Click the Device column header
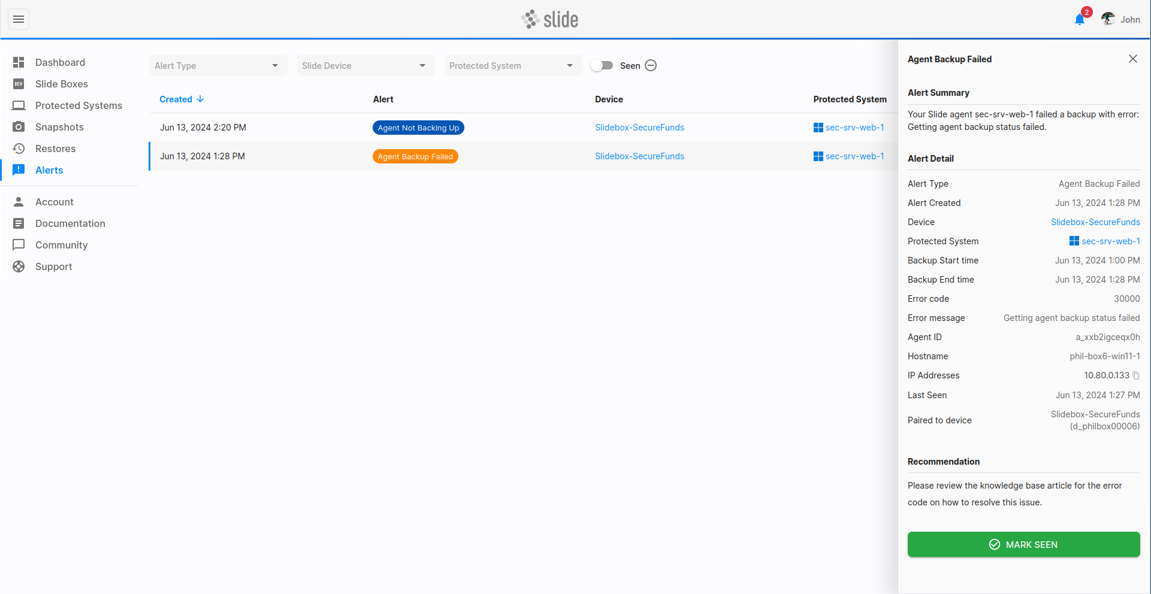 click(x=609, y=99)
